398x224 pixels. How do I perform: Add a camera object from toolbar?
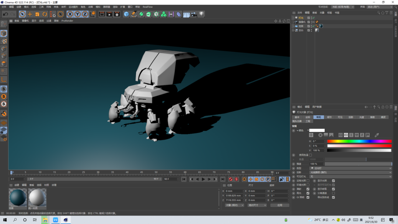pyautogui.click(x=194, y=14)
